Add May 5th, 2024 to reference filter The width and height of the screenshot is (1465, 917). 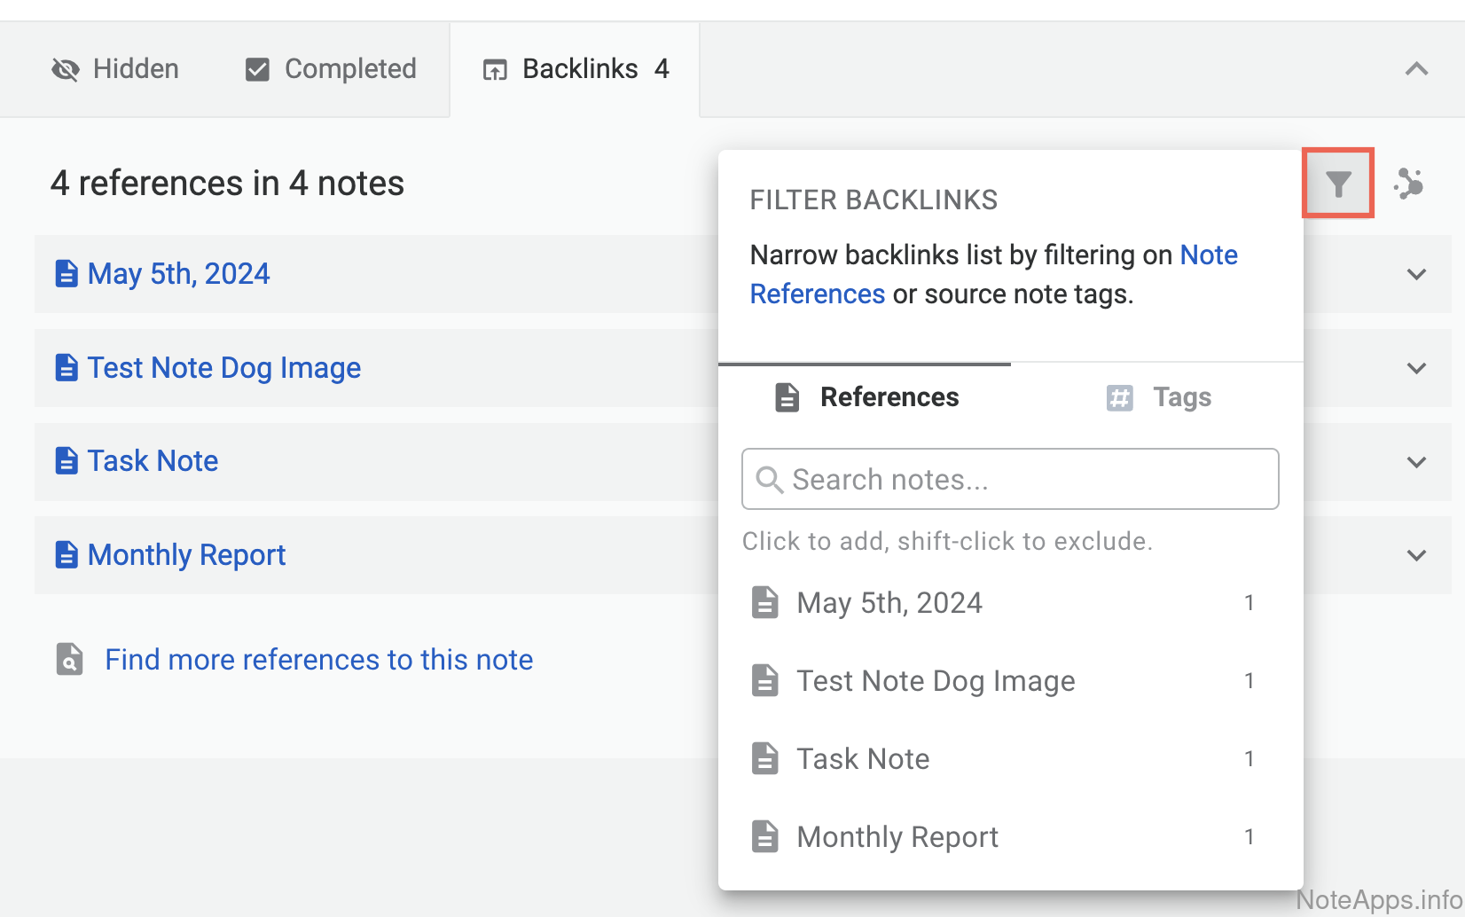click(x=889, y=603)
